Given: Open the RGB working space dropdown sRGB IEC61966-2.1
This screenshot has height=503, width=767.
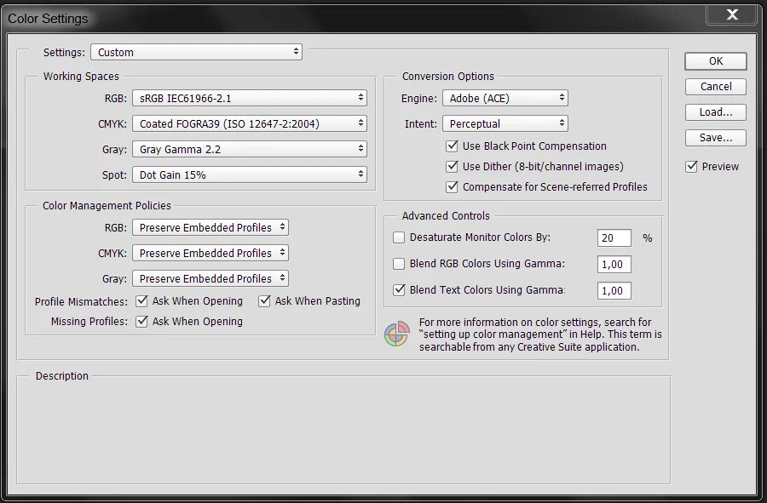Looking at the screenshot, I should click(250, 98).
